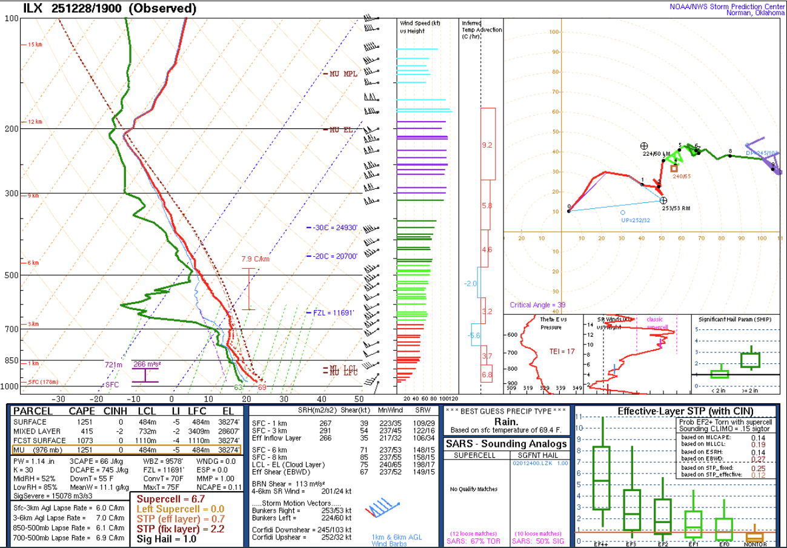Click the Effective-Layer STP (with CIN) title
Screen dimensions: 787x548
click(x=675, y=412)
